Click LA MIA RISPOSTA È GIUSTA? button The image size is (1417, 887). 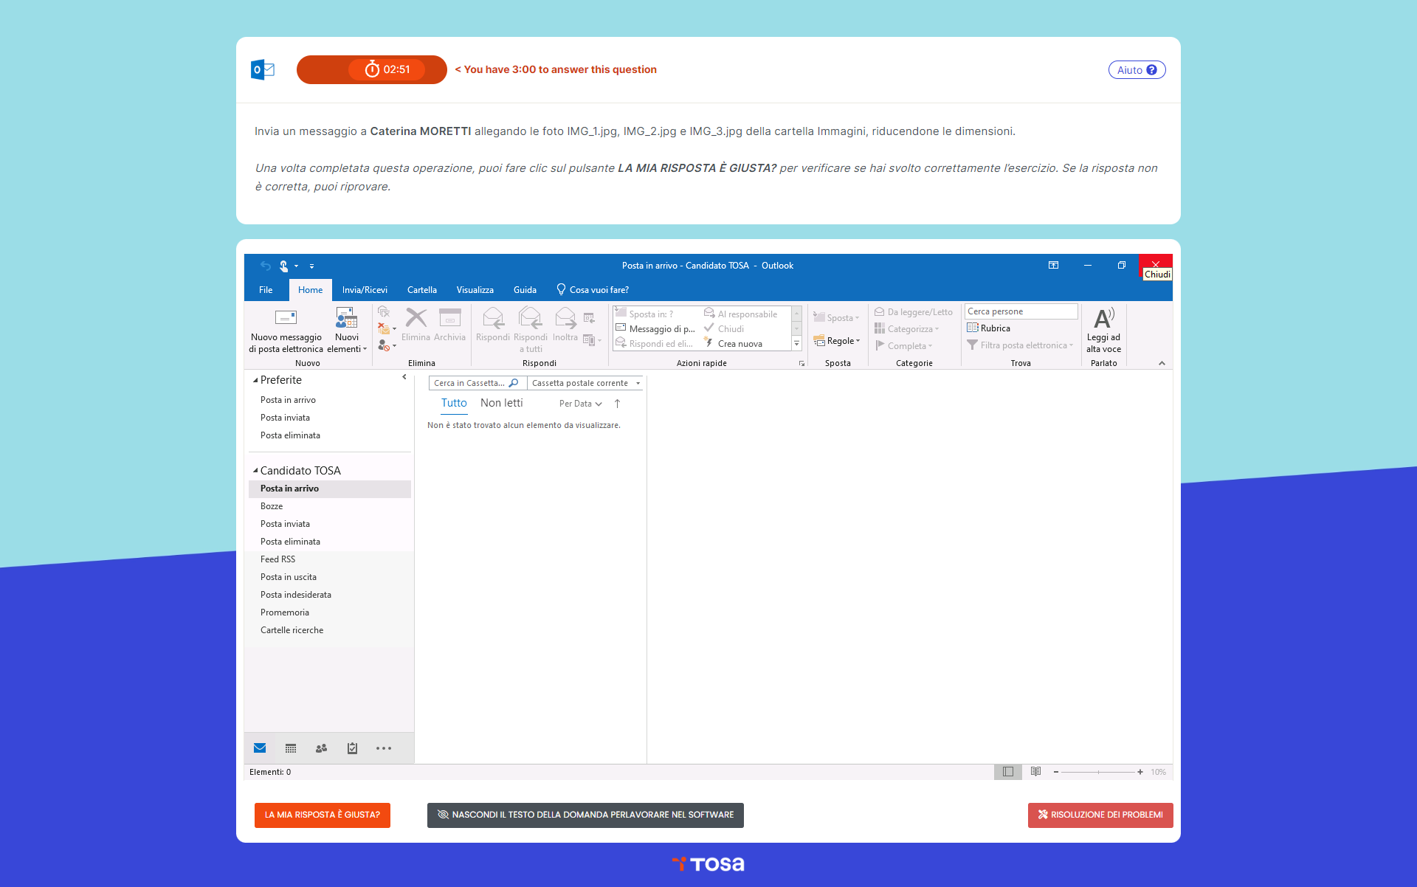coord(323,815)
